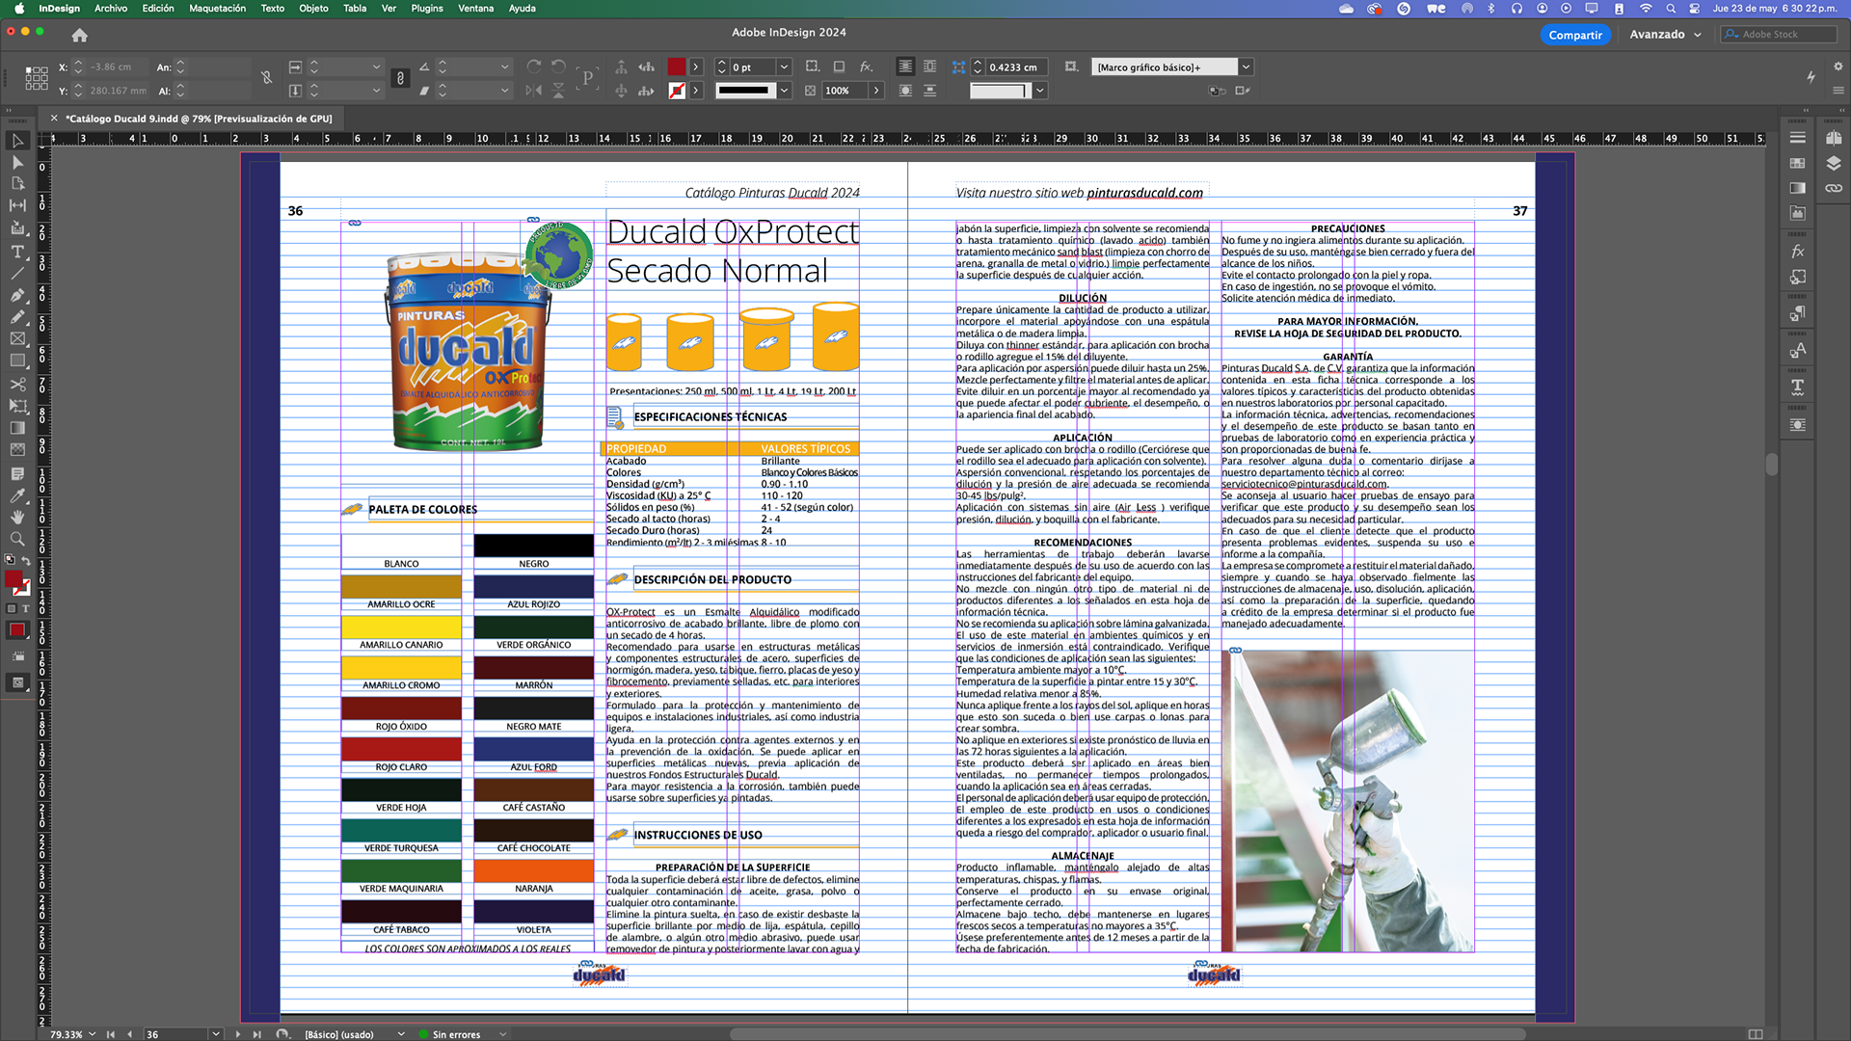Screen dimensions: 1851x1041
Task: Select the Catálogo Ducald 9.indd document tab
Action: click(x=199, y=119)
